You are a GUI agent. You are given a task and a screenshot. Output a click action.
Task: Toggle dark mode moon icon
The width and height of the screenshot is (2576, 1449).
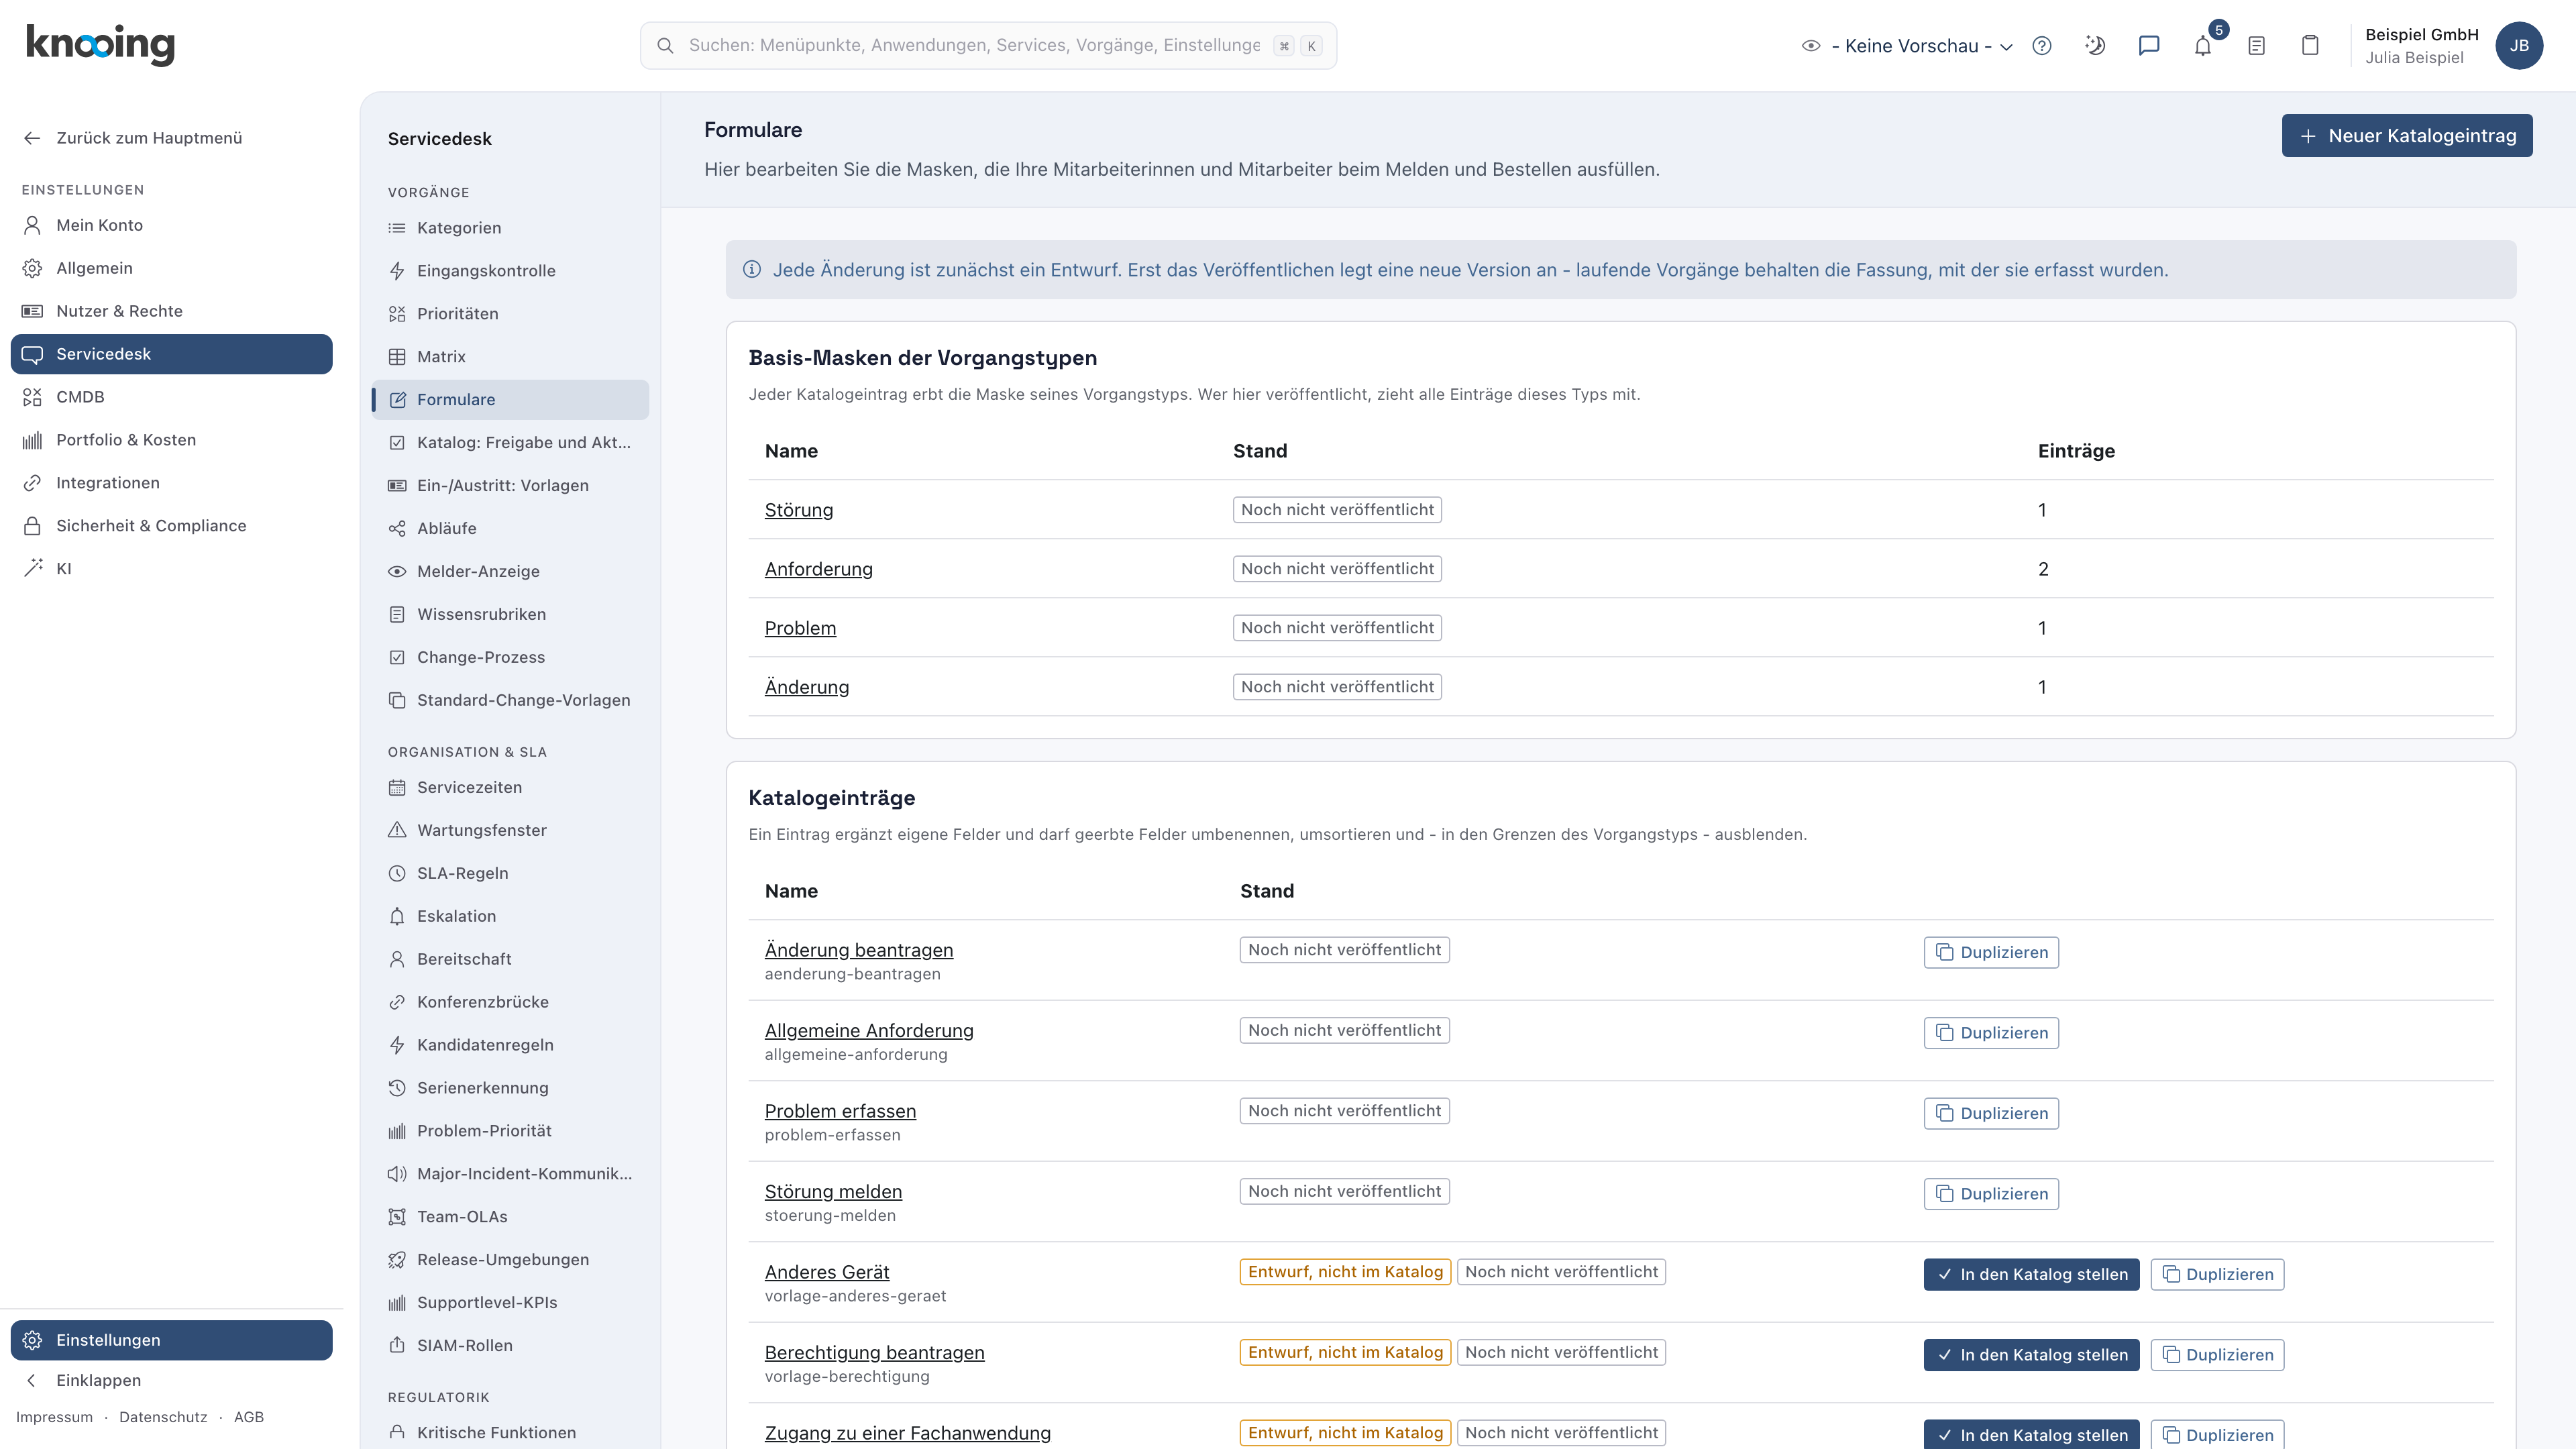(2095, 46)
